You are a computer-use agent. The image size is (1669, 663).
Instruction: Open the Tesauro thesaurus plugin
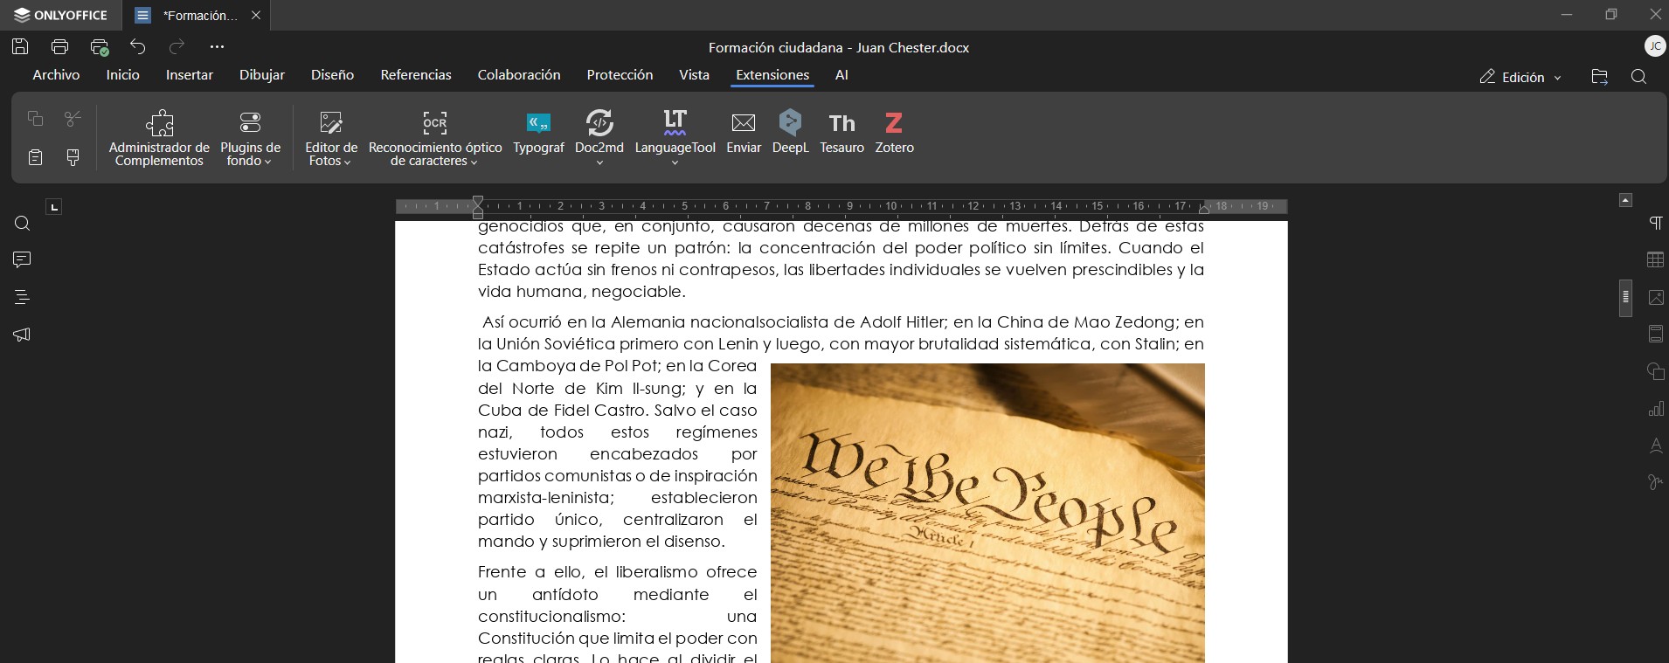tap(841, 133)
